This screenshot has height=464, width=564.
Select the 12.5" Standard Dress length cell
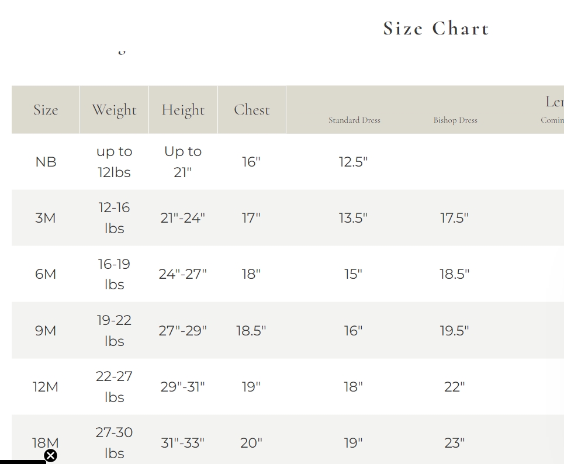tap(353, 162)
